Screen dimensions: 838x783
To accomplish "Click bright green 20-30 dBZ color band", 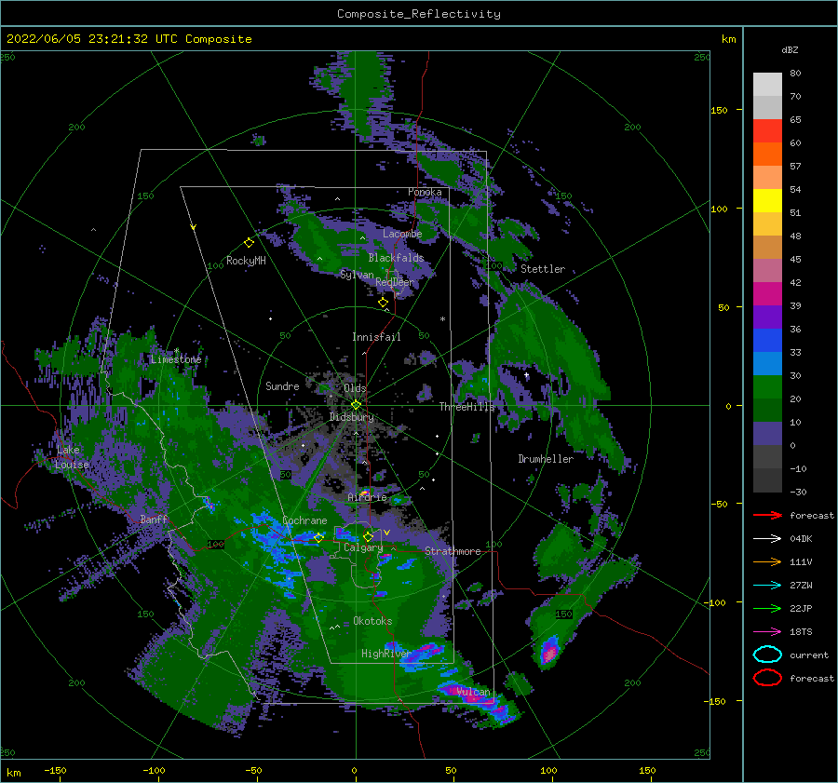I will tap(767, 387).
